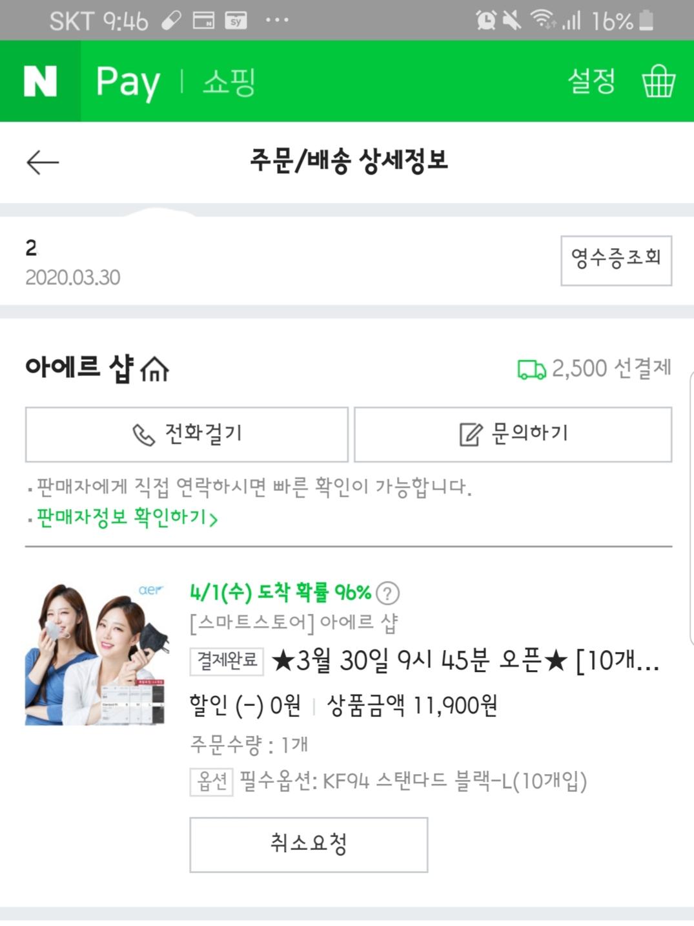Tap the delivery truck fee icon

coord(531,370)
